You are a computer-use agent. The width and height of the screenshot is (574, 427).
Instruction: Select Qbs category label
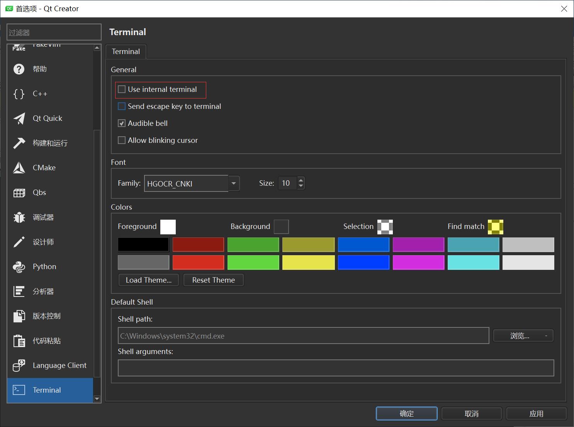point(39,193)
